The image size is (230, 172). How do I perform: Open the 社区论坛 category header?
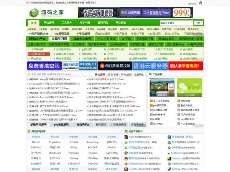pos(36,137)
